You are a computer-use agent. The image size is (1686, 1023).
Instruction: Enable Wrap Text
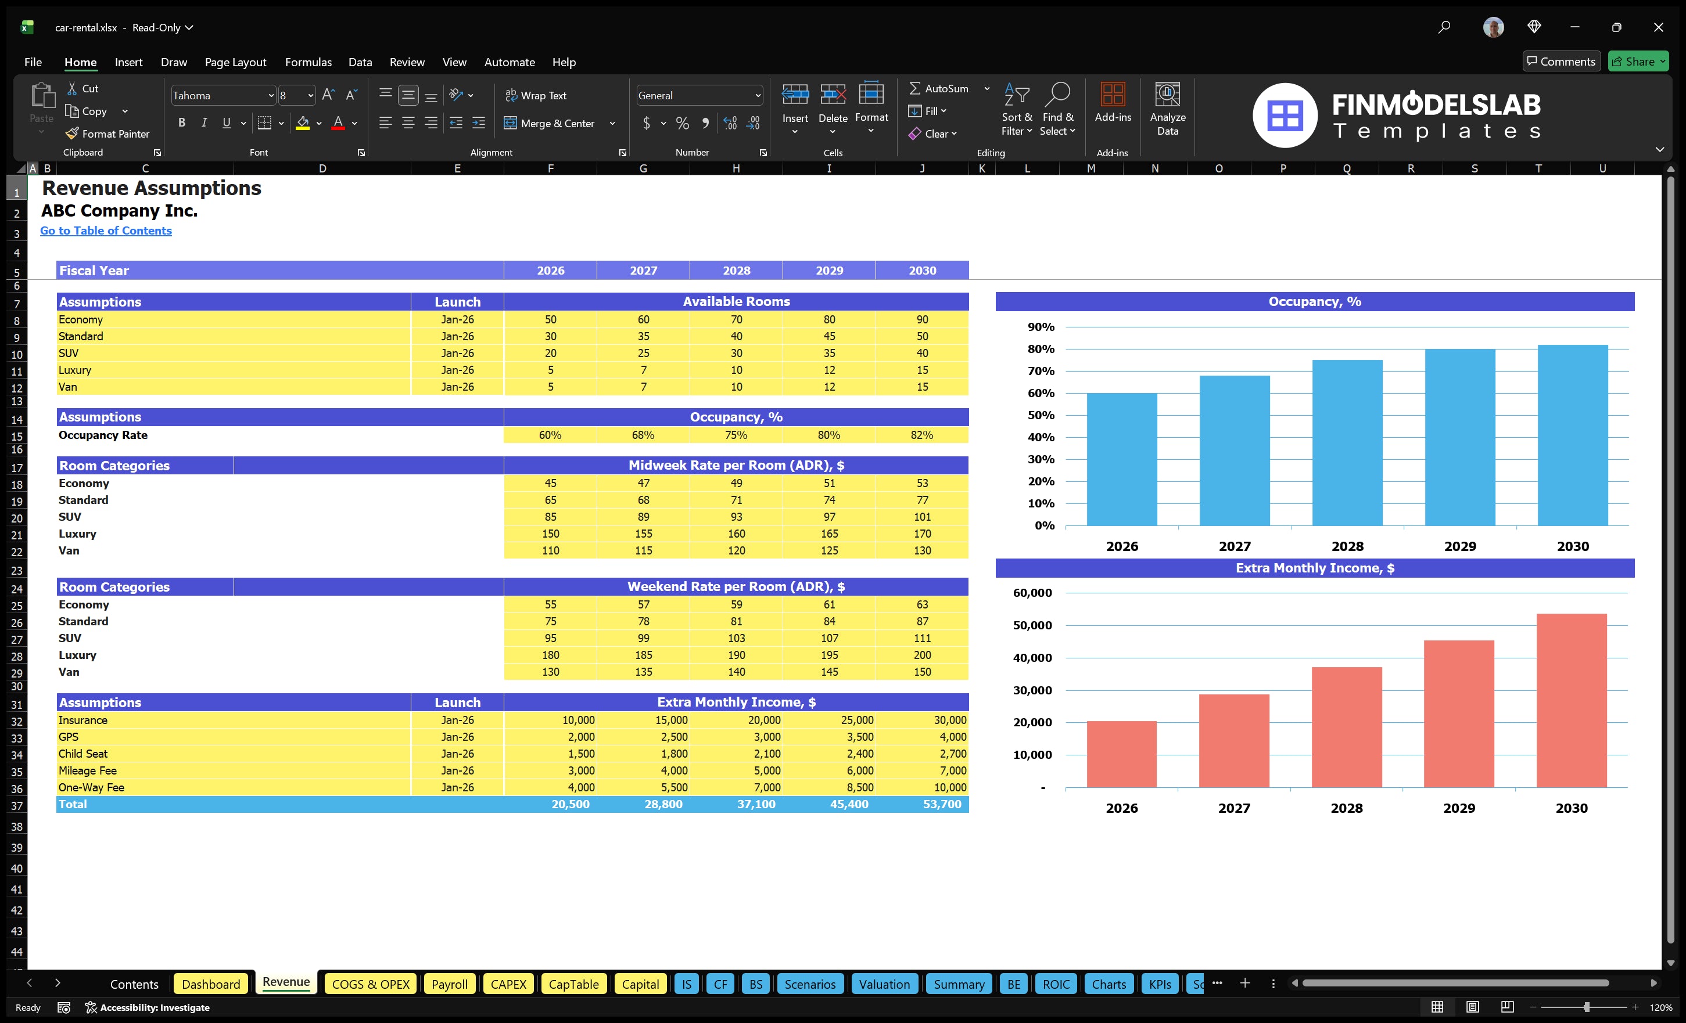[537, 95]
